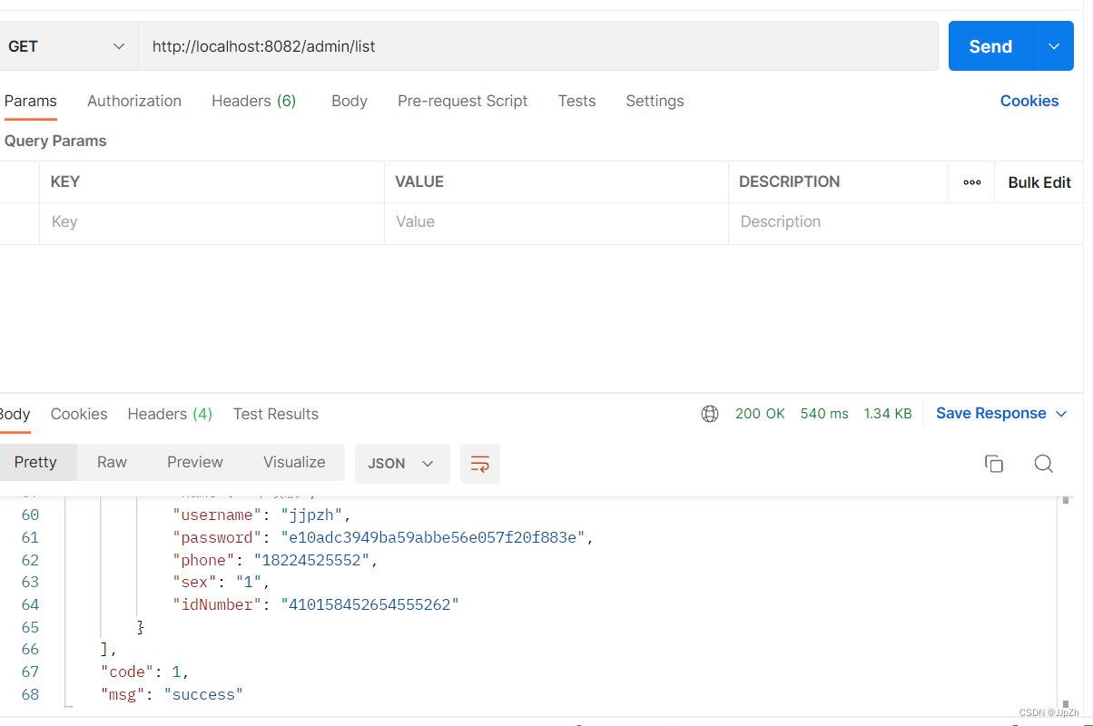The height and width of the screenshot is (726, 1093).
Task: Click the Key input cell
Action: click(x=212, y=222)
